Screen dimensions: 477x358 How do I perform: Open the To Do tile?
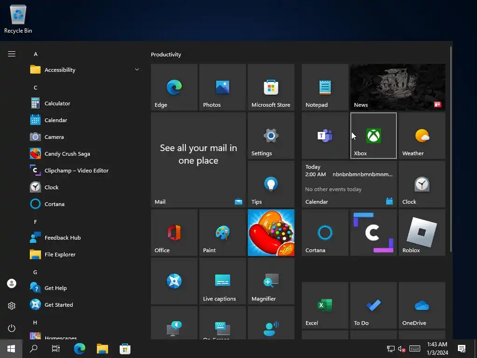coord(373,305)
